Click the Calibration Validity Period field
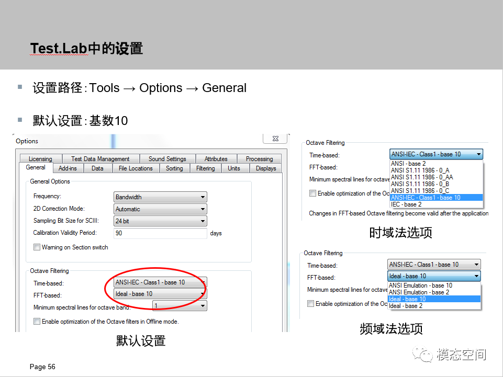The width and height of the screenshot is (503, 377). click(160, 233)
